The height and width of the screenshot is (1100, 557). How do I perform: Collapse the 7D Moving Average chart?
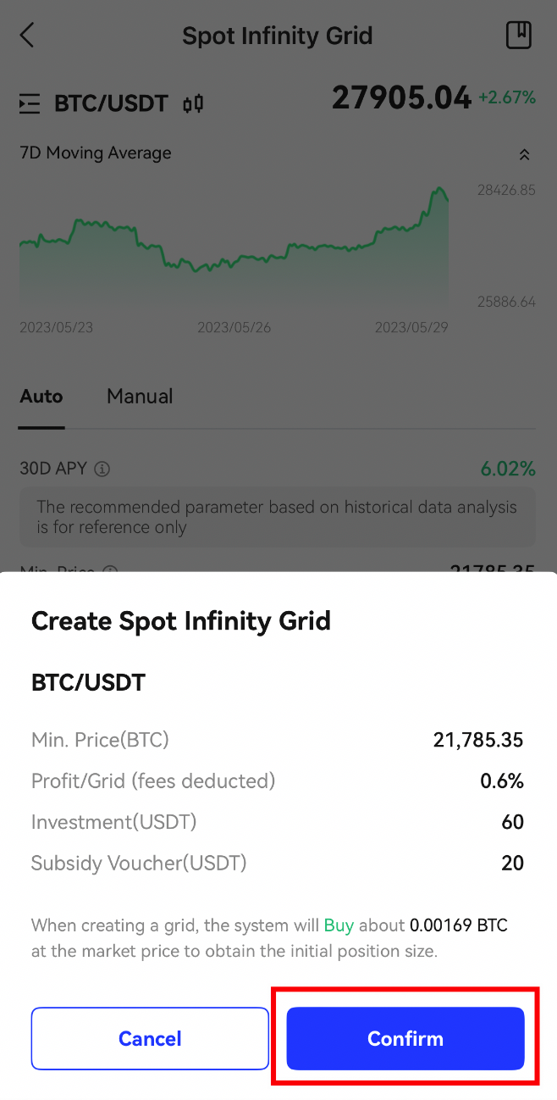click(524, 154)
